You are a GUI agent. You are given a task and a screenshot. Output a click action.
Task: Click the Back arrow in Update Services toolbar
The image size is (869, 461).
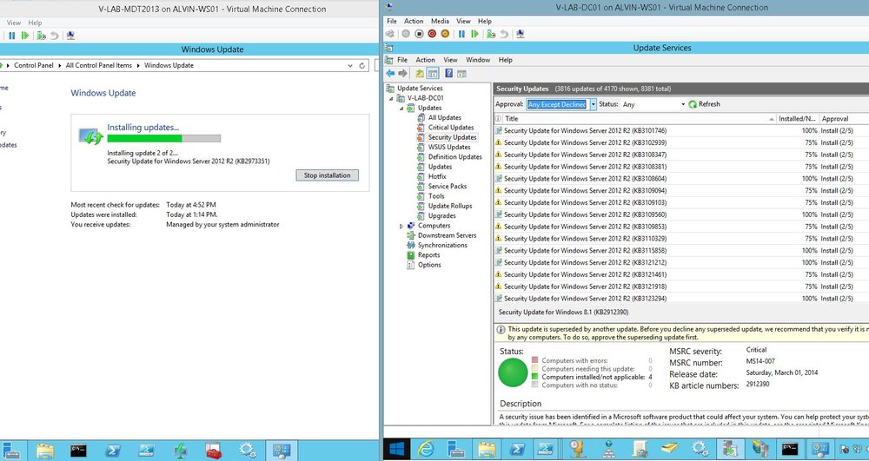click(391, 74)
